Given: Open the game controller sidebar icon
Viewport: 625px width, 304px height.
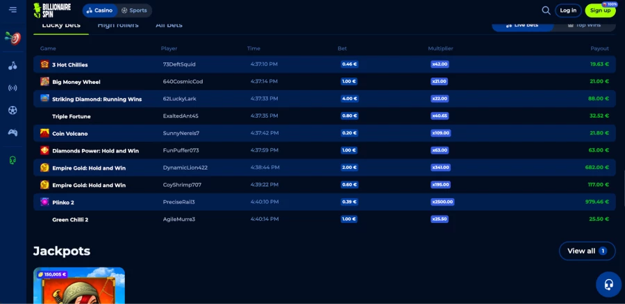Looking at the screenshot, I should pyautogui.click(x=12, y=132).
